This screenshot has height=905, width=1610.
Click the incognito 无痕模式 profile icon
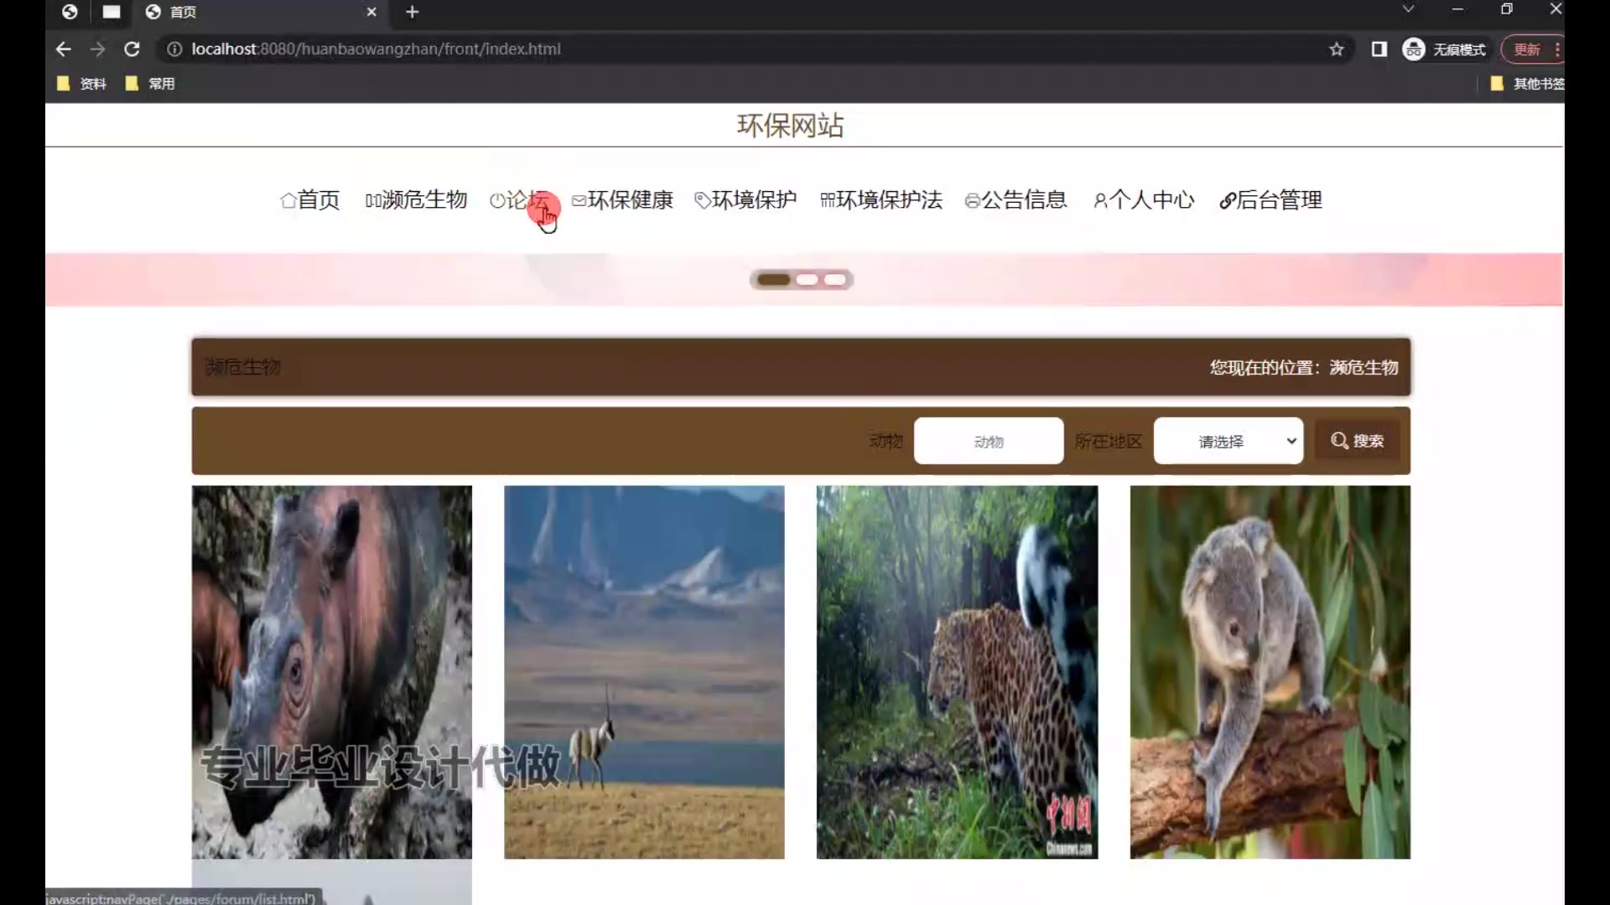point(1414,49)
